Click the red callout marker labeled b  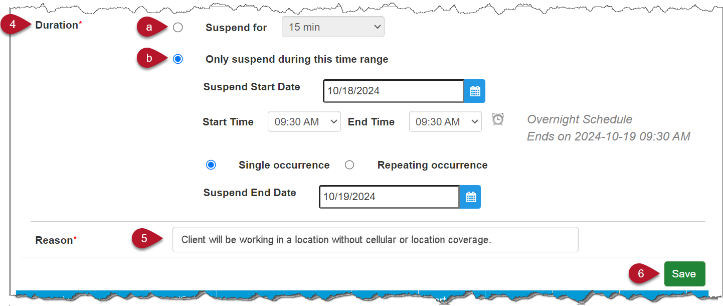149,59
